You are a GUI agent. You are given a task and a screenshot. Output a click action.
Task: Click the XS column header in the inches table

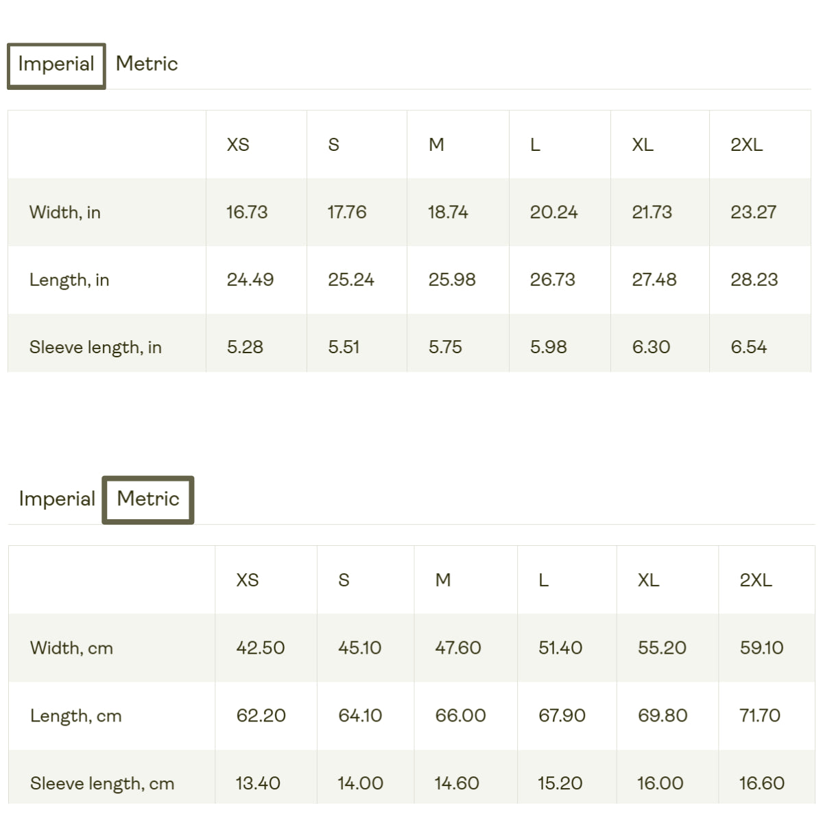(238, 145)
